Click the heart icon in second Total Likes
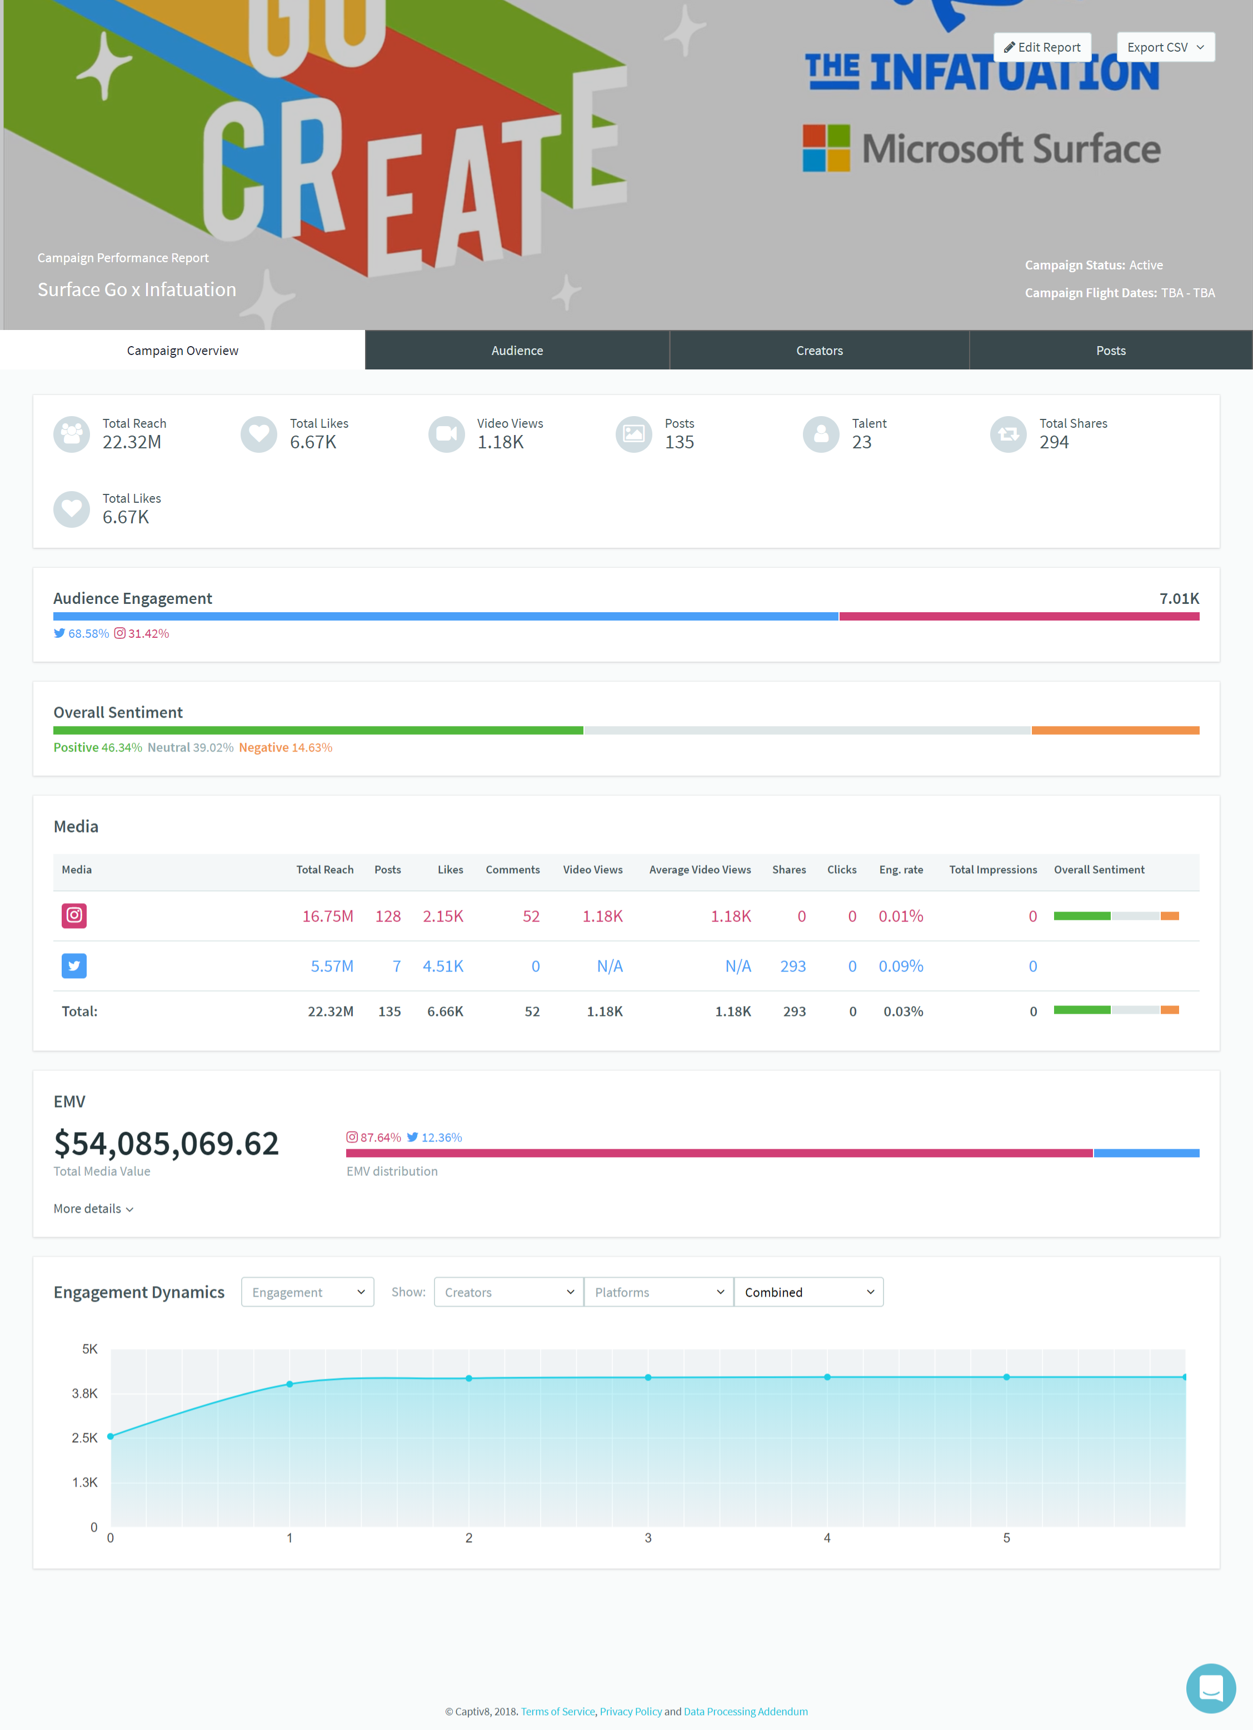1253x1730 pixels. 72,509
